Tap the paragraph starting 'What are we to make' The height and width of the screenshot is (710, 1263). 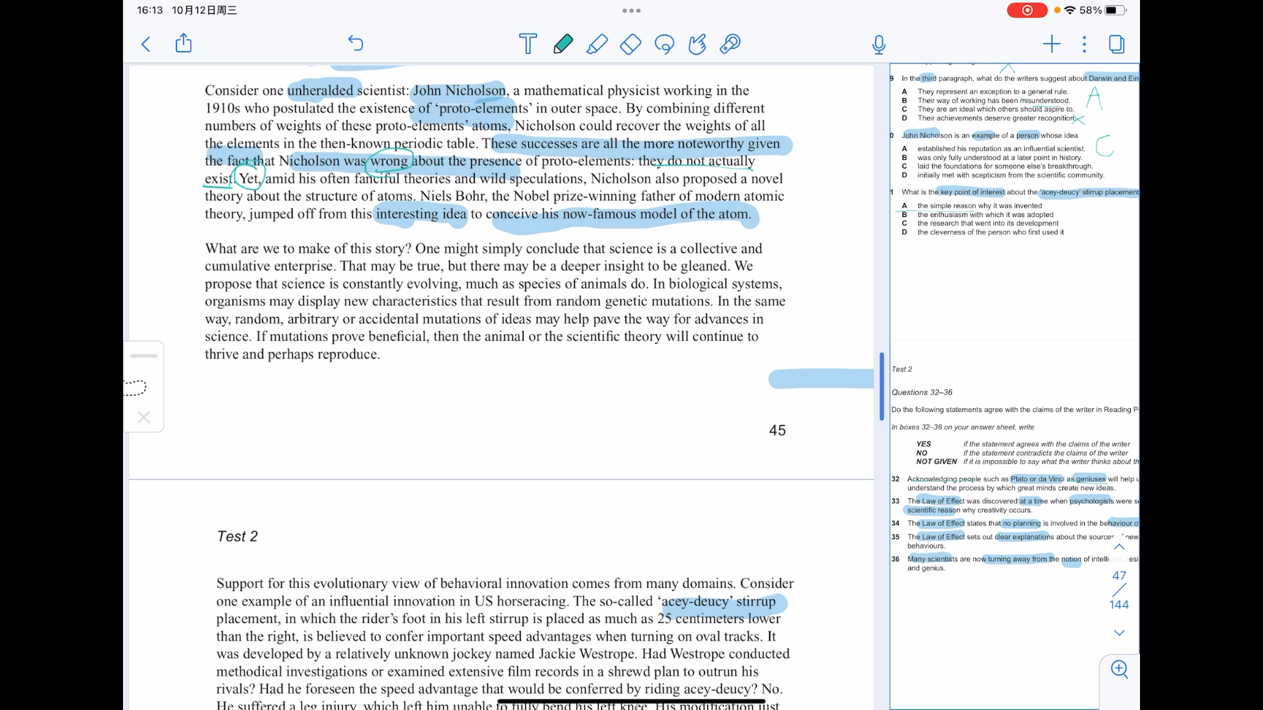pos(495,301)
